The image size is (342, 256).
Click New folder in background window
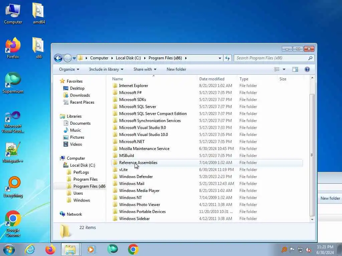click(x=330, y=198)
